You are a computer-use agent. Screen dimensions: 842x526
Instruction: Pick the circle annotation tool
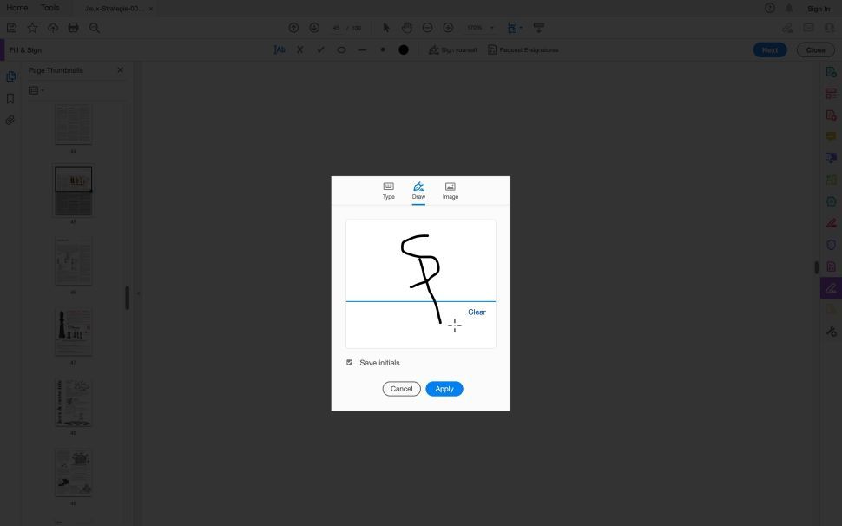click(x=341, y=49)
